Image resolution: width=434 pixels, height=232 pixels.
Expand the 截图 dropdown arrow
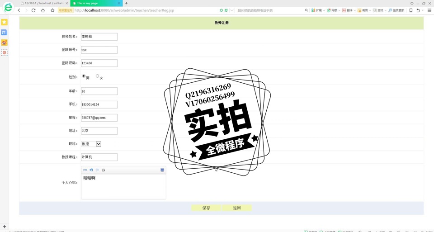tap(370, 10)
